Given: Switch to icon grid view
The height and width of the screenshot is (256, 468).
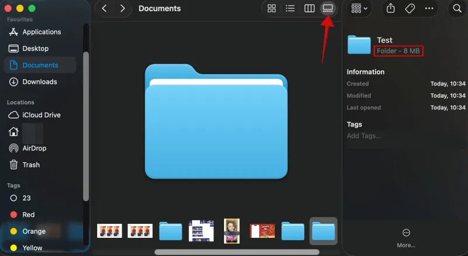Looking at the screenshot, I should [x=271, y=8].
